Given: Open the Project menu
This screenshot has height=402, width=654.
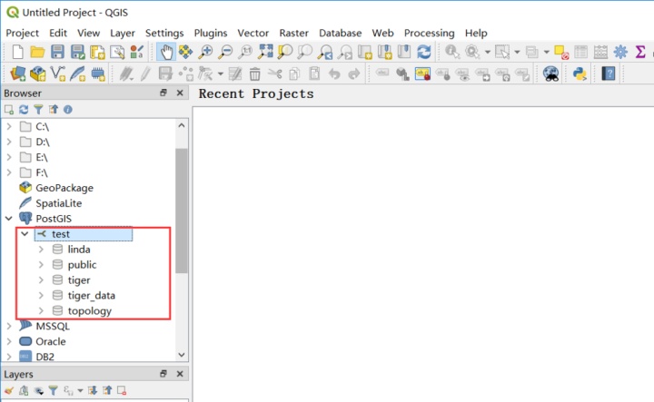Looking at the screenshot, I should coord(22,33).
